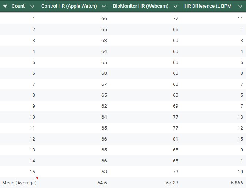Select Count cell 5

(x=34, y=62)
